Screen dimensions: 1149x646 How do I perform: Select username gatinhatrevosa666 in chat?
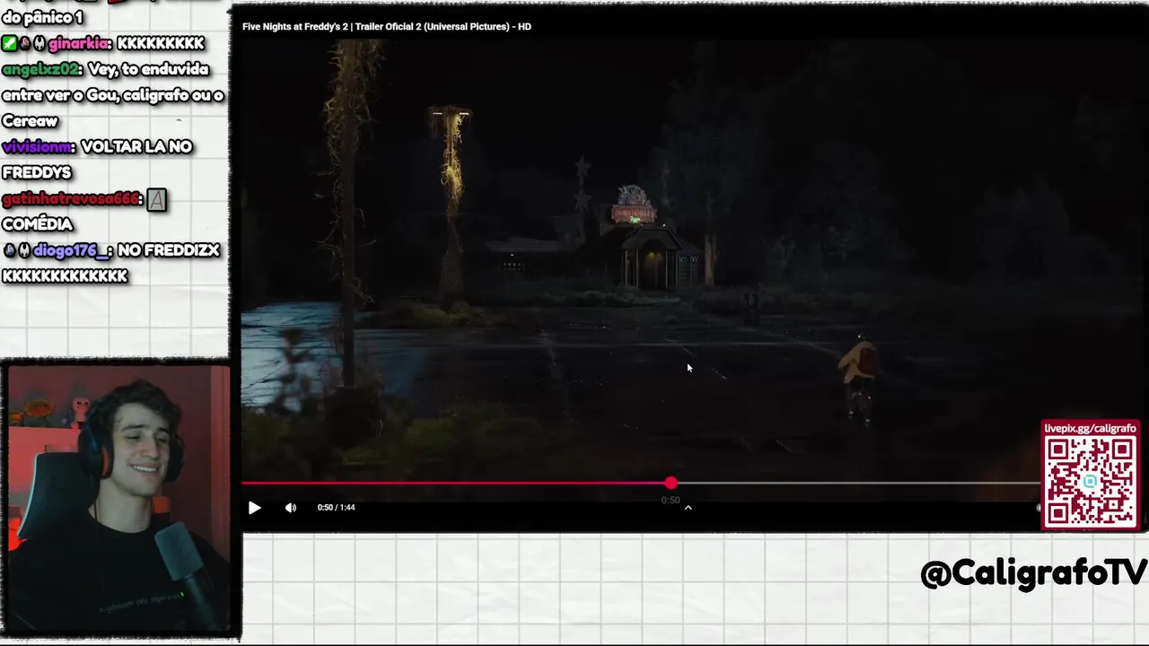point(71,198)
